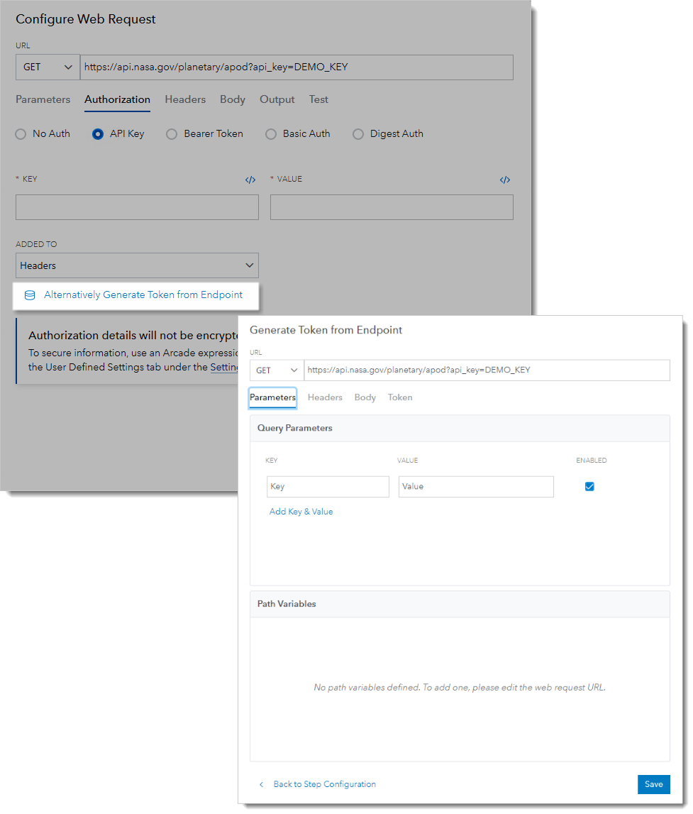Screen dimensions: 693x814
Task: Open the Token tab in Generate Token from Endpoint
Action: [x=400, y=397]
